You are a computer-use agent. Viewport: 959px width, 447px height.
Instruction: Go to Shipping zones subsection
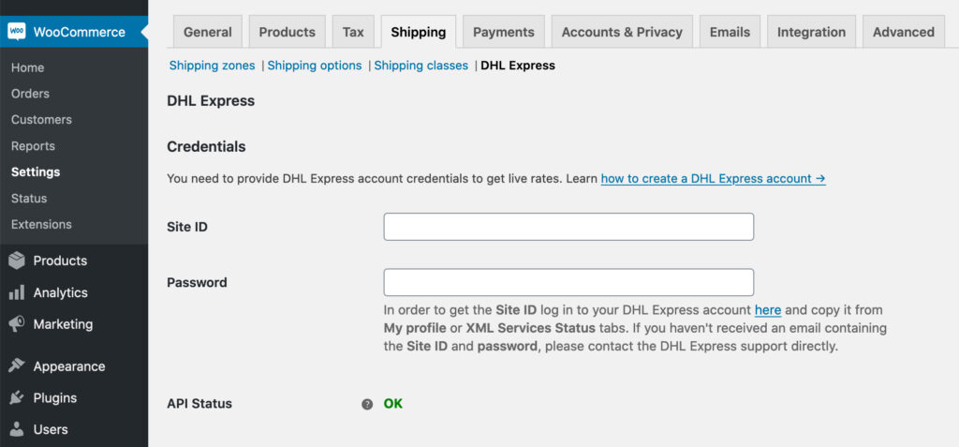pyautogui.click(x=213, y=66)
